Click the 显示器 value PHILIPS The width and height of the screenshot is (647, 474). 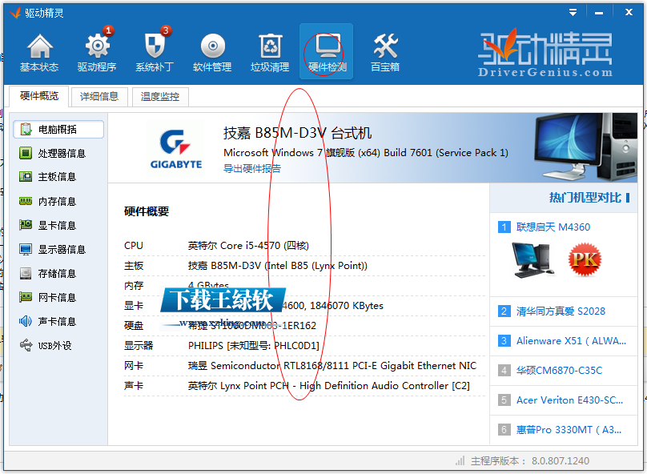pos(254,346)
